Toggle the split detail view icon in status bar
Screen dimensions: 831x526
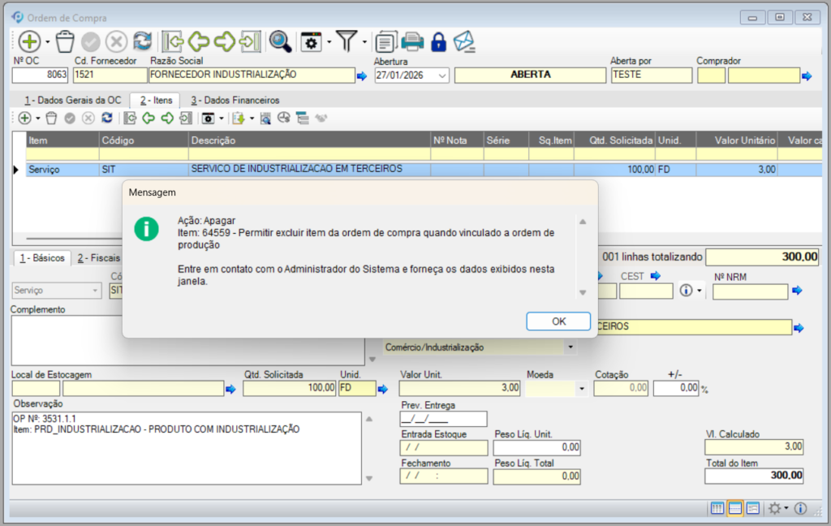click(x=752, y=508)
